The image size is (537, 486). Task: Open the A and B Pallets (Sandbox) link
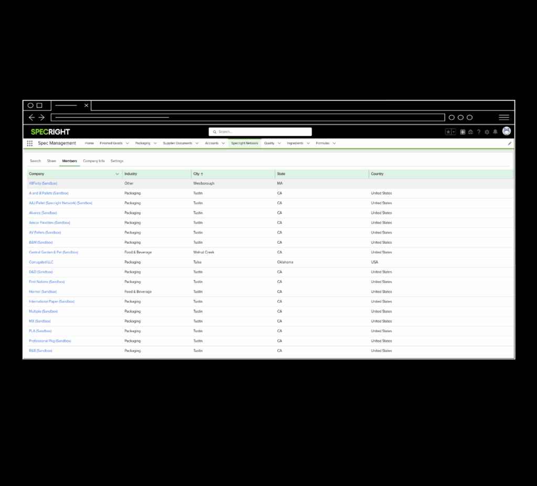tap(49, 193)
